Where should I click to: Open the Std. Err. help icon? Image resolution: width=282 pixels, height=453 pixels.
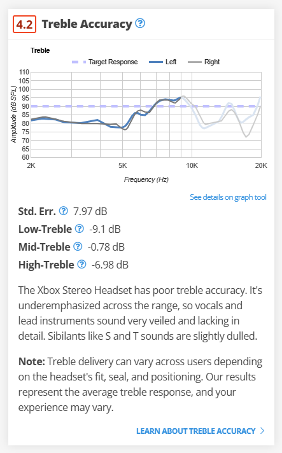[x=63, y=211]
